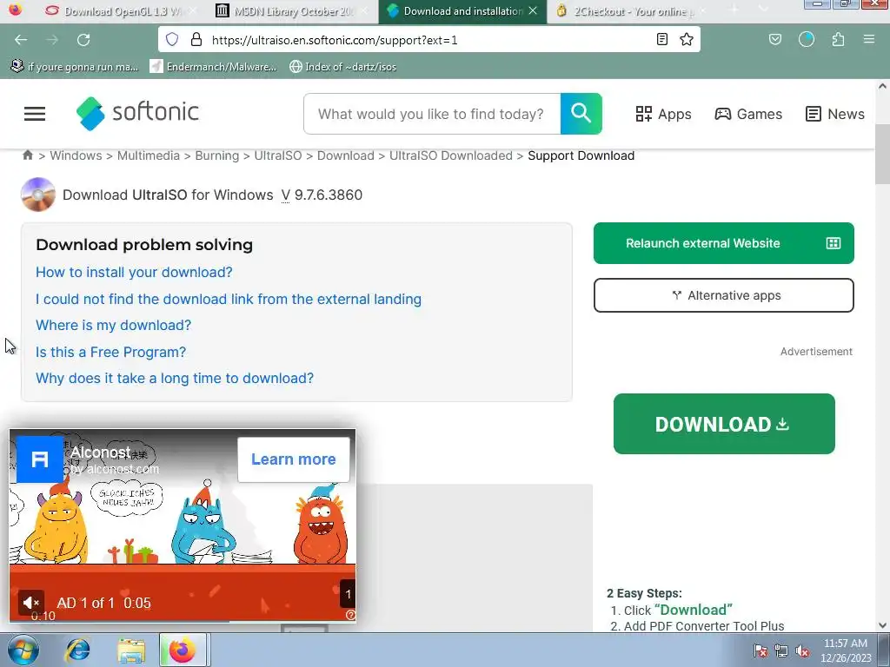This screenshot has width=890, height=667.
Task: Click the UltraISO disc icon
Action: pos(38,195)
